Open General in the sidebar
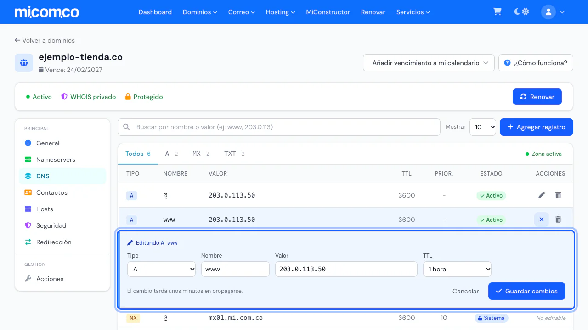The image size is (588, 330). 62,143
